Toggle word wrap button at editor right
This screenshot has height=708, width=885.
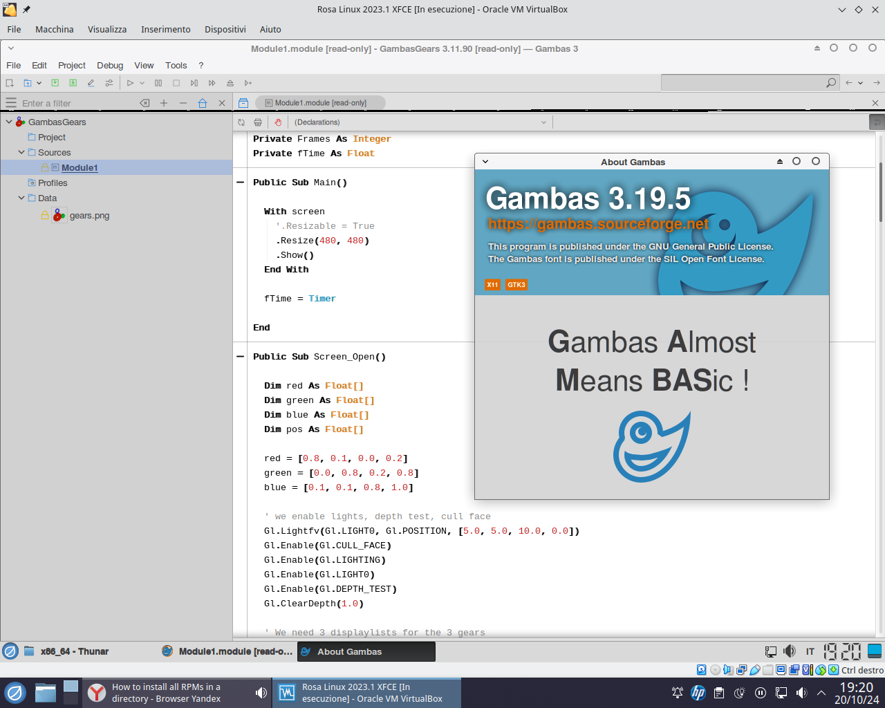[x=876, y=122]
